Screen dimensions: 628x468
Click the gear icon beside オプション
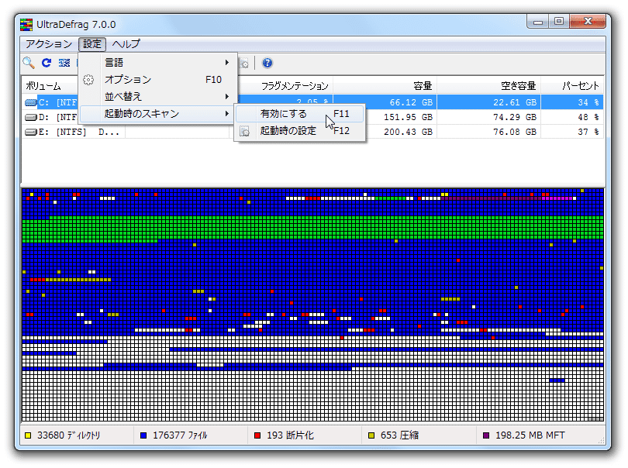[88, 80]
